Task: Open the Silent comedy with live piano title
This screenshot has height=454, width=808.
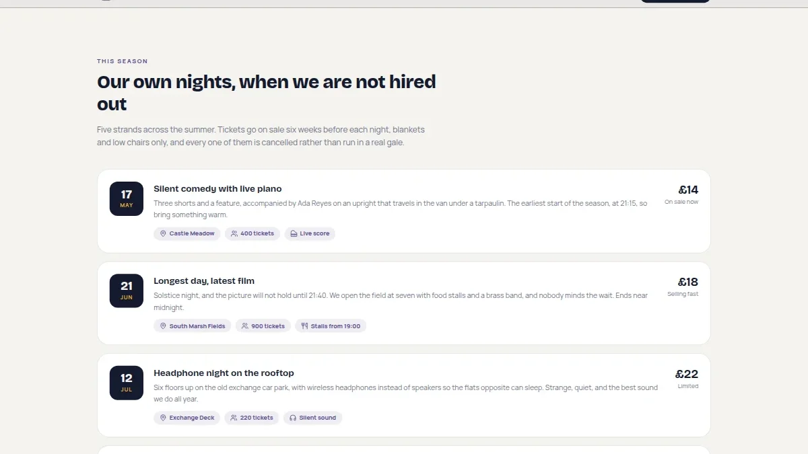Action: [217, 189]
